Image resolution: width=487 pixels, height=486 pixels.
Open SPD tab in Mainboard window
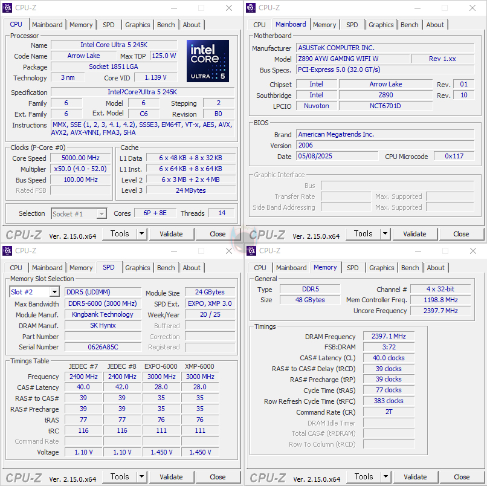352,25
